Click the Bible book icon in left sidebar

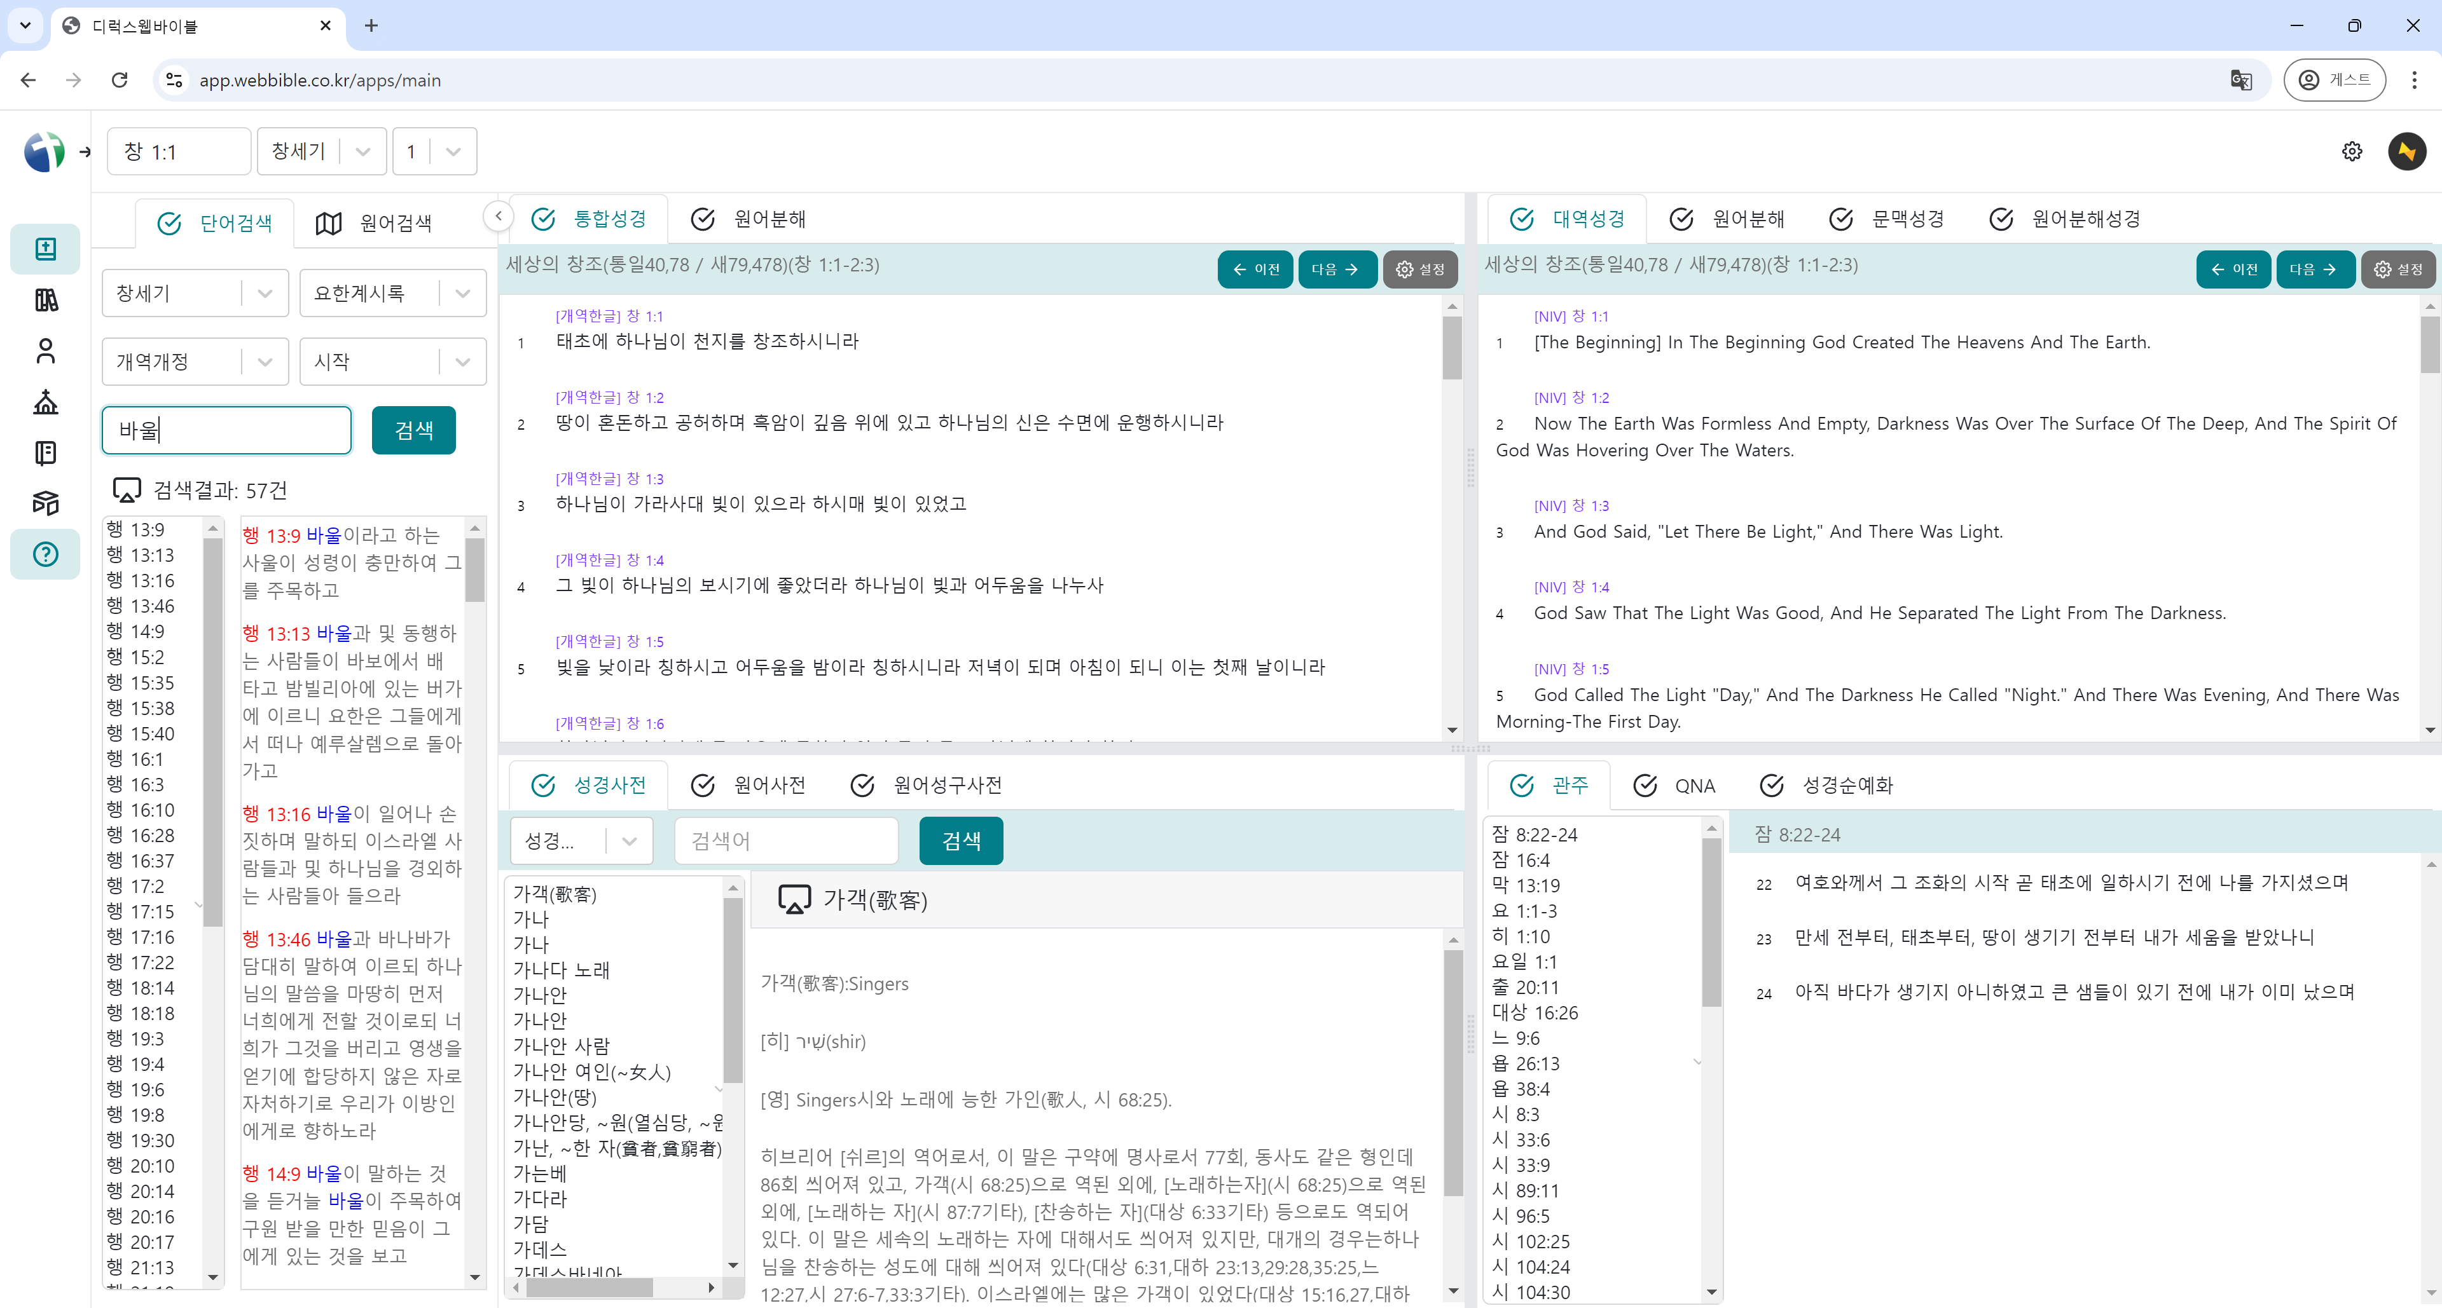click(45, 249)
